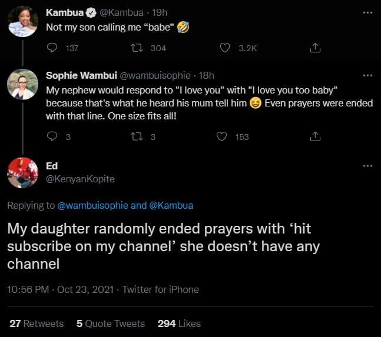The width and height of the screenshot is (381, 337).
Task: View the 5 Quote Tweets
Action: pyautogui.click(x=111, y=323)
